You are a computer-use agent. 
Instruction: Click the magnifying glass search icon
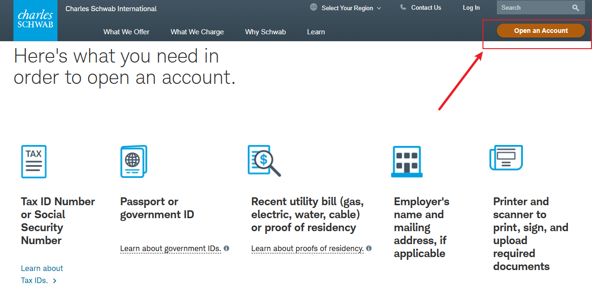pos(576,8)
